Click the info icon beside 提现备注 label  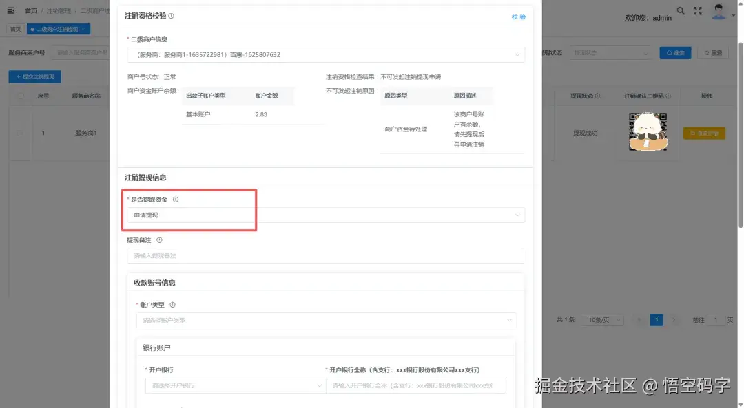pyautogui.click(x=158, y=239)
